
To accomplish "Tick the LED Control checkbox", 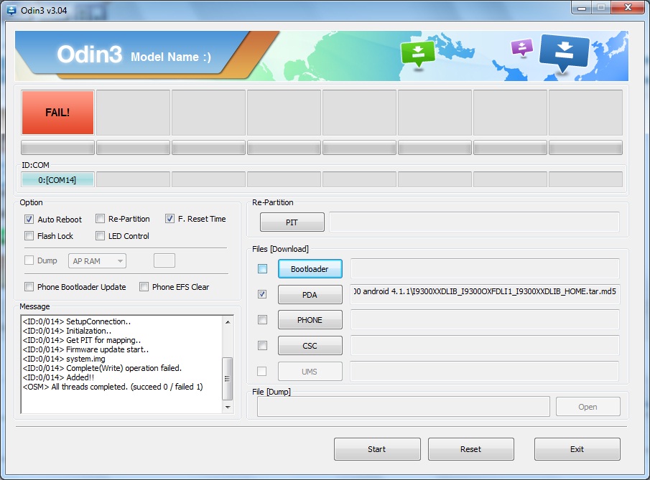I will click(x=100, y=235).
